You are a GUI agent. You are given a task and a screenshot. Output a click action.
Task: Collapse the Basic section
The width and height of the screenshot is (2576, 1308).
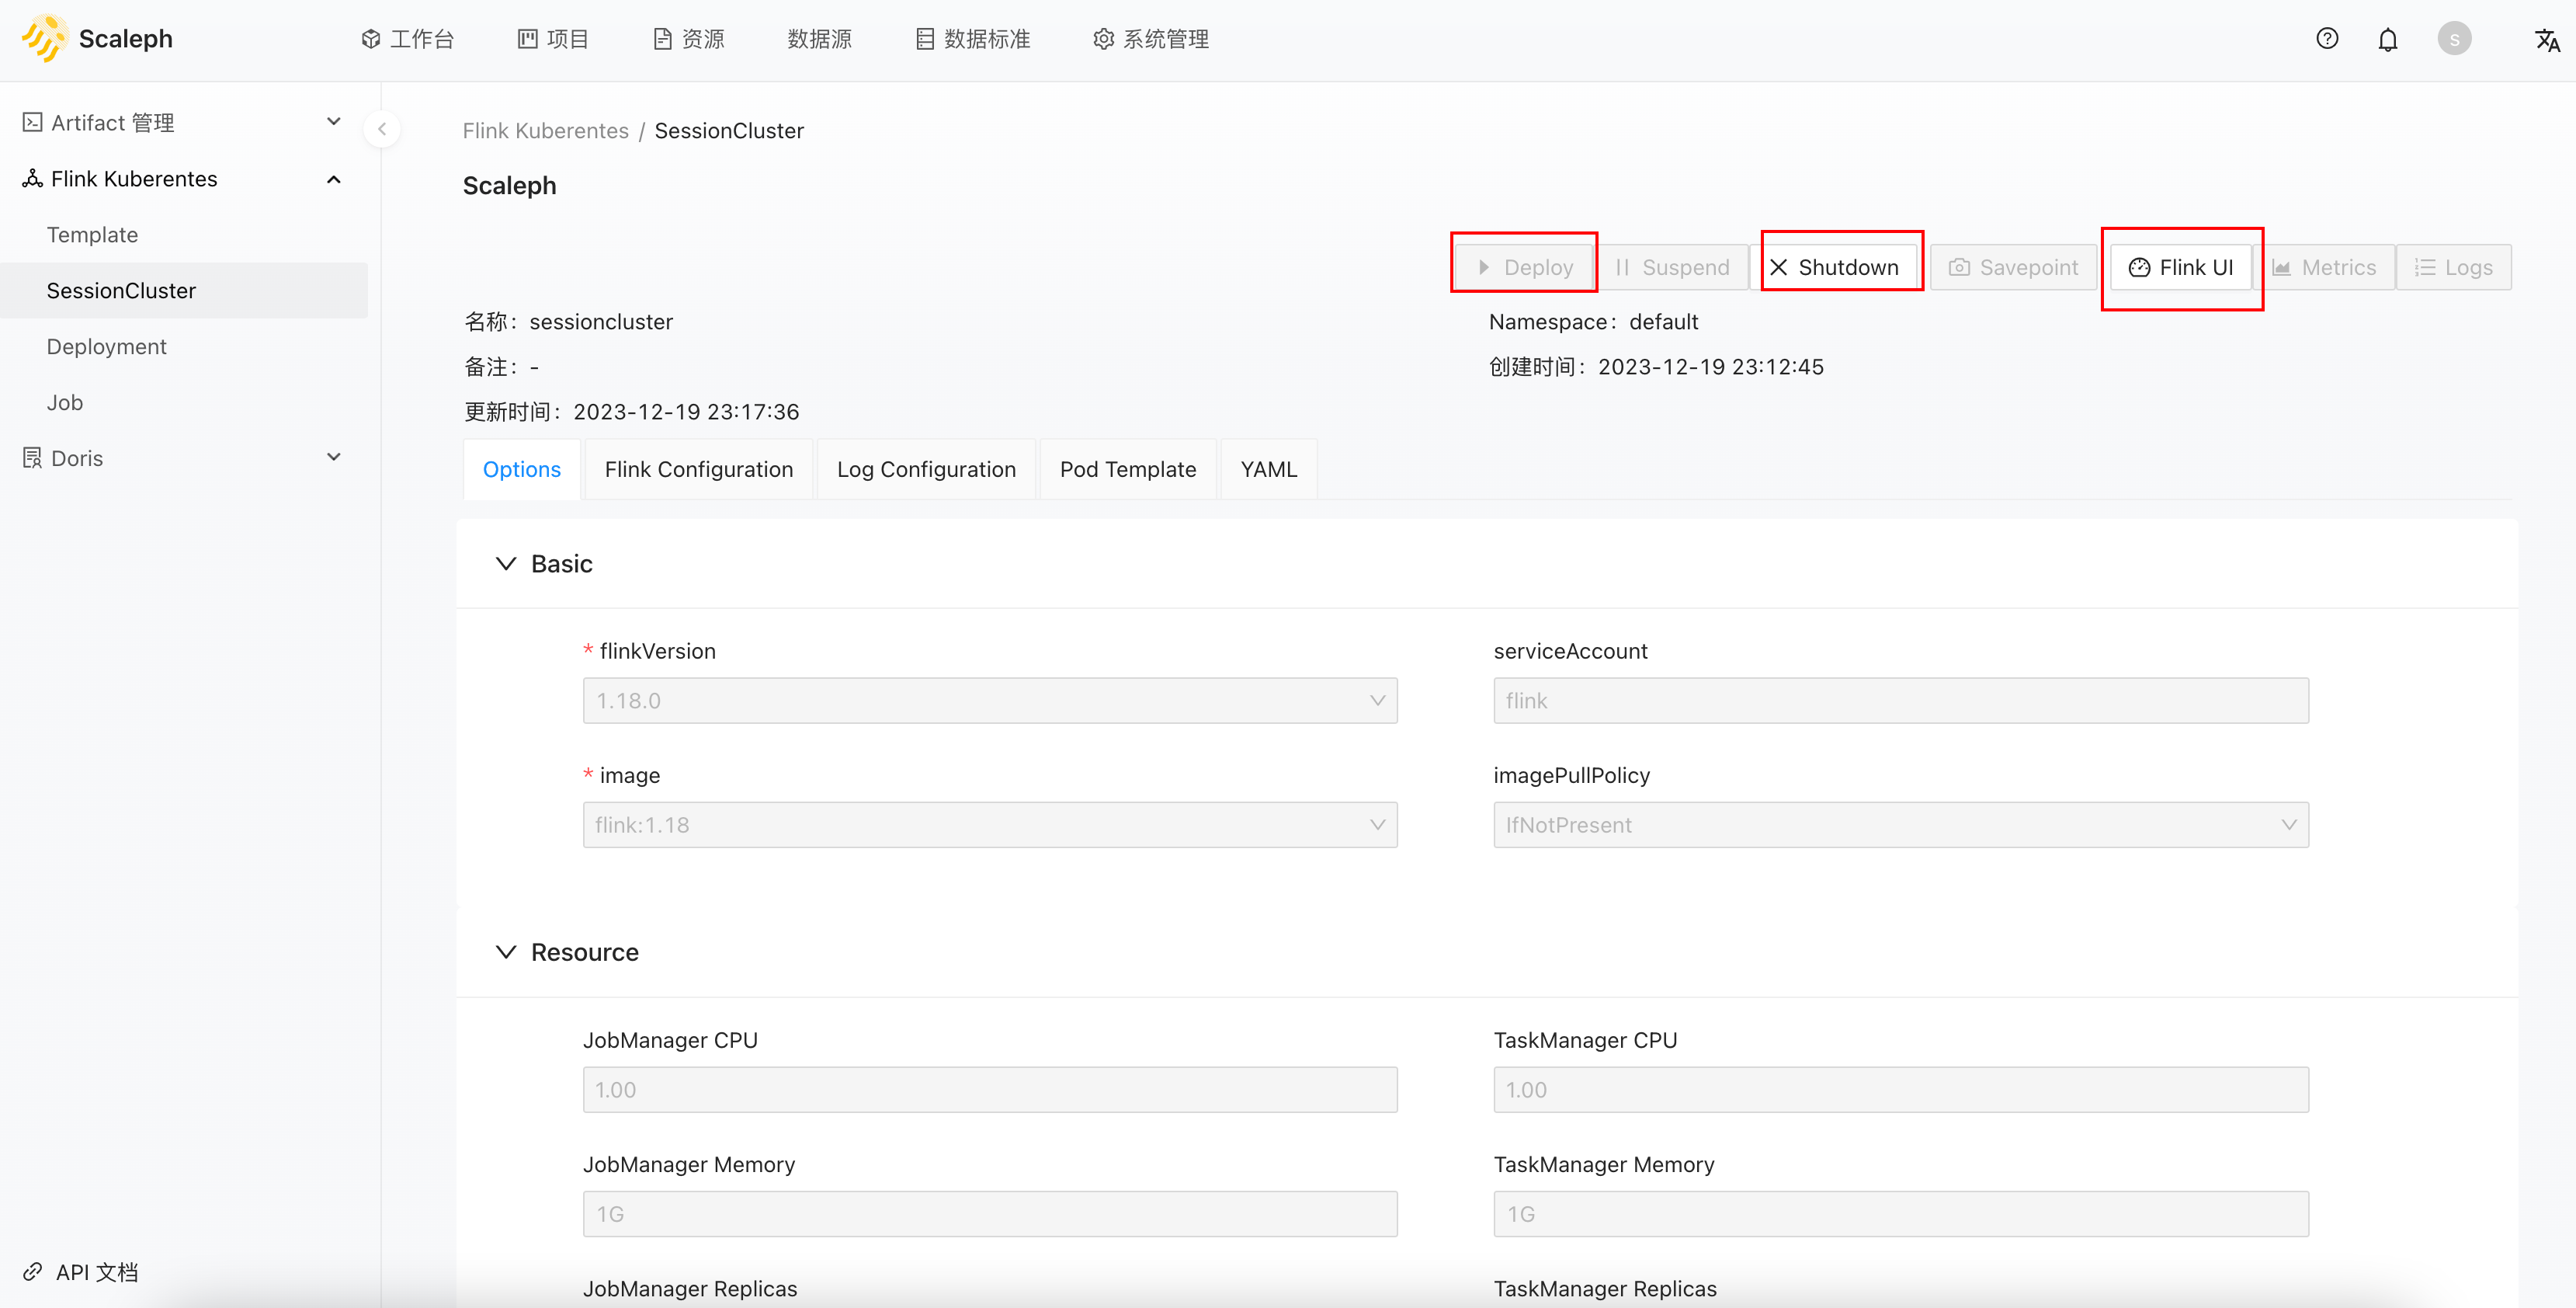tap(506, 563)
